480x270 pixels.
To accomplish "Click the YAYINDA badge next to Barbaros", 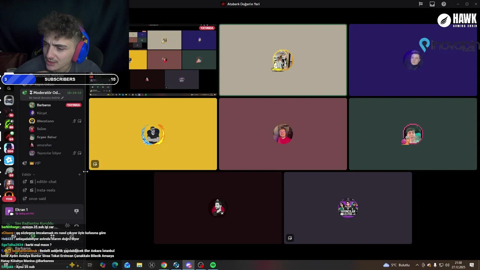I will 73,105.
